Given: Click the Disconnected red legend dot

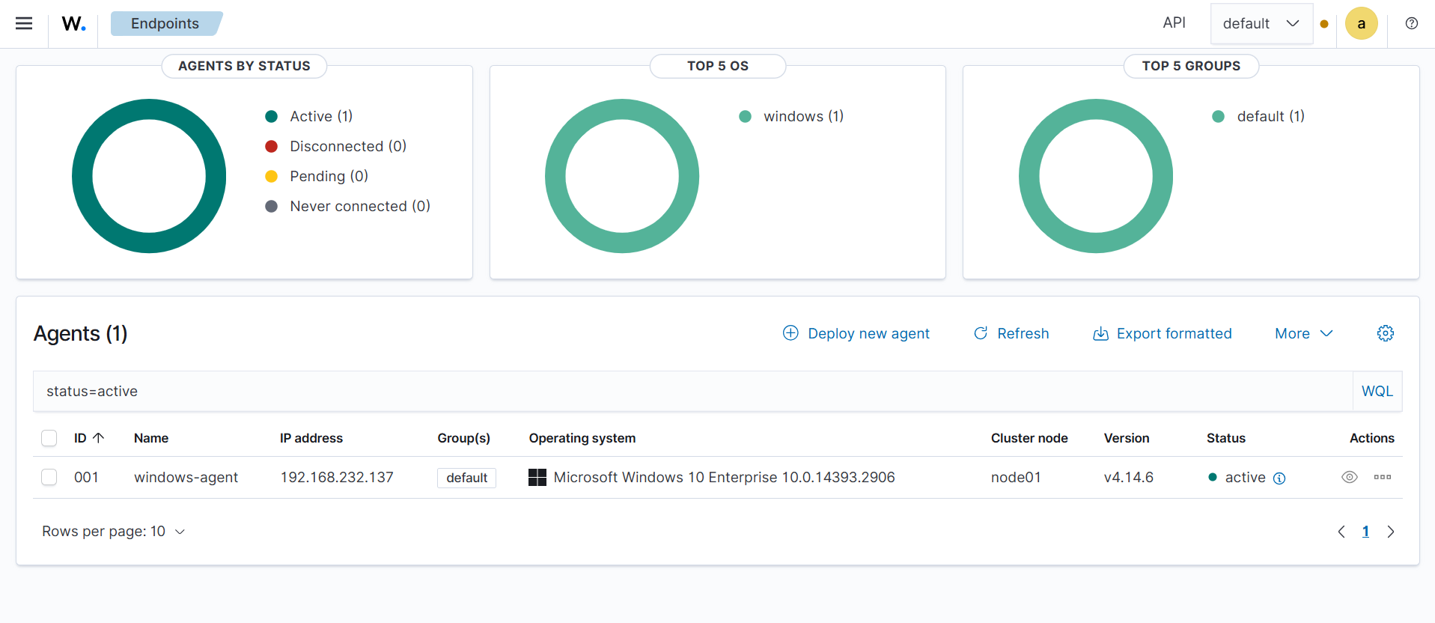Looking at the screenshot, I should coord(272,146).
